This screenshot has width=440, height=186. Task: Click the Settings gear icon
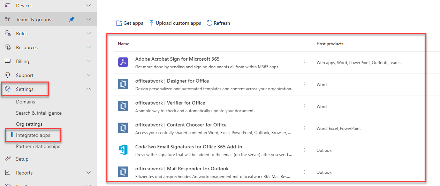[x=8, y=89]
